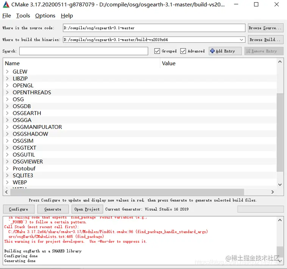This screenshot has height=269, width=287.
Task: Expand the OSGSIM group chevron
Action: (7, 141)
